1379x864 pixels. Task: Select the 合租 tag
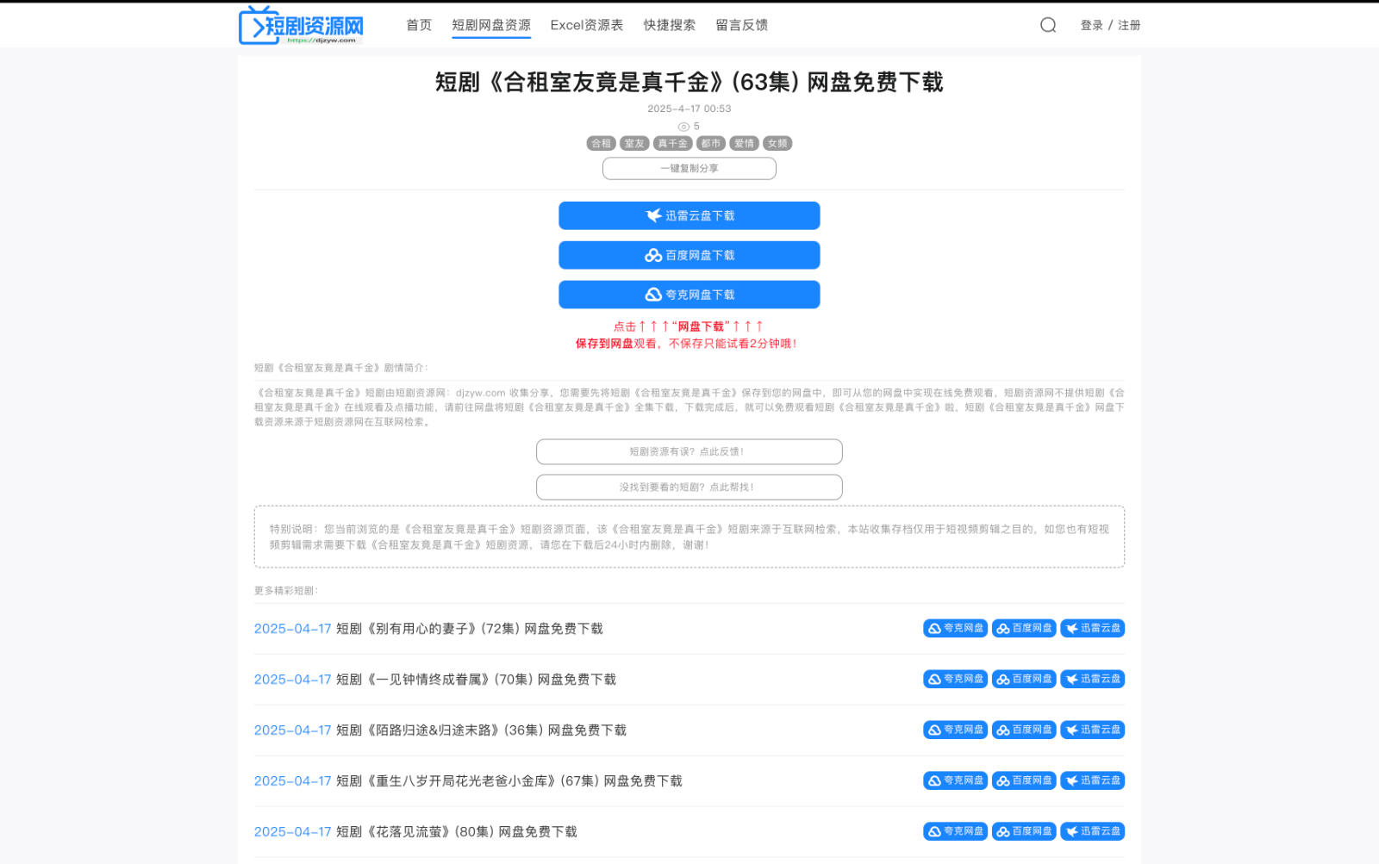[x=601, y=143]
